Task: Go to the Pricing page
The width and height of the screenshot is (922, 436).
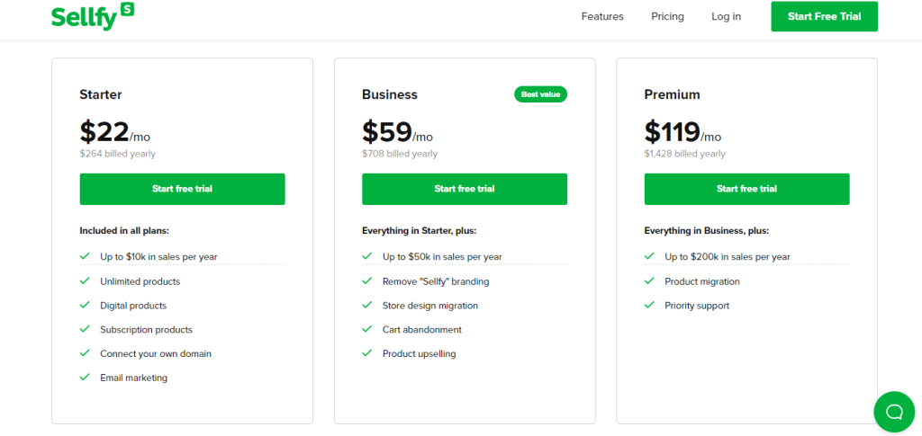Action: point(667,16)
